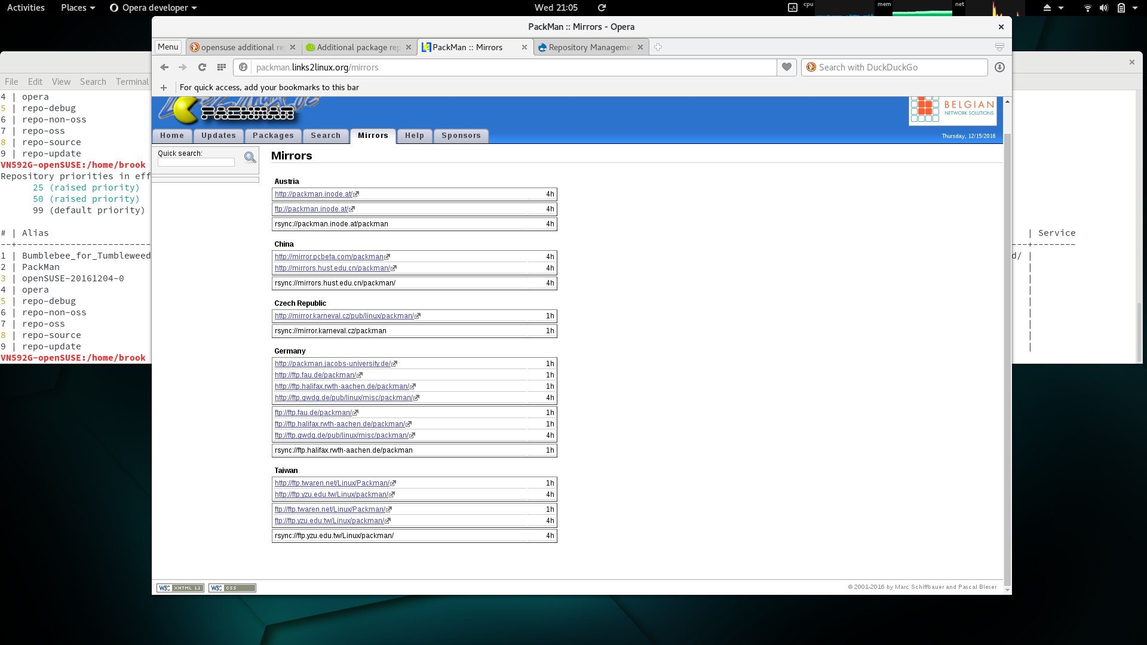
Task: Open http://mirrors.hust.edu.cn/packman/ link
Action: [x=332, y=268]
